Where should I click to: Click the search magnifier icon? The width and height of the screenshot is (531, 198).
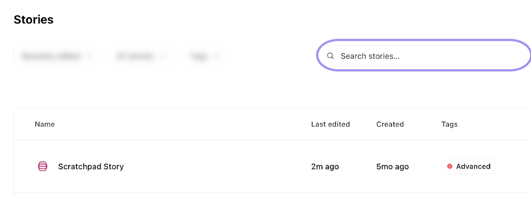point(330,56)
